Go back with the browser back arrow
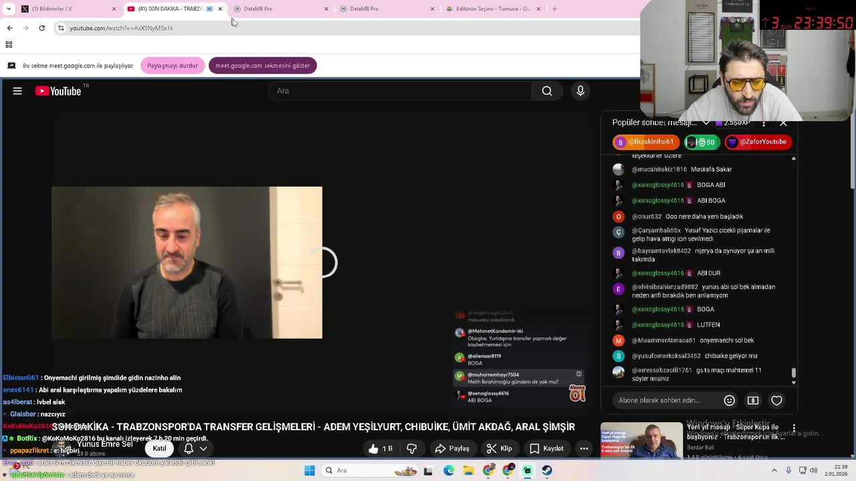The height and width of the screenshot is (481, 856). [x=9, y=28]
